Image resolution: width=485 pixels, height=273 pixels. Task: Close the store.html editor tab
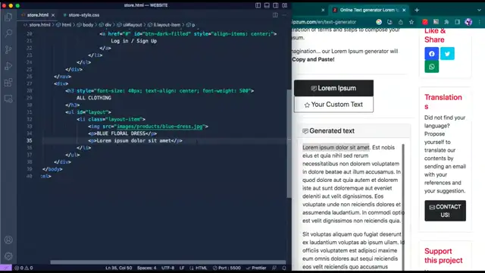point(53,15)
